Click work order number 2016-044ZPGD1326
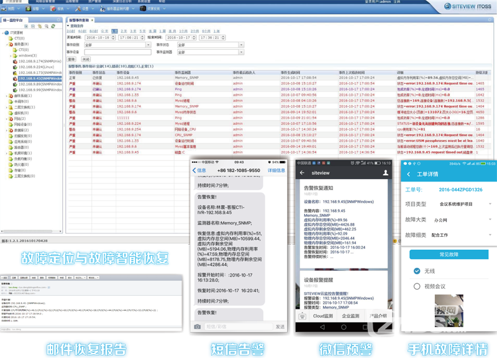This screenshot has height=358, width=497. point(460,190)
